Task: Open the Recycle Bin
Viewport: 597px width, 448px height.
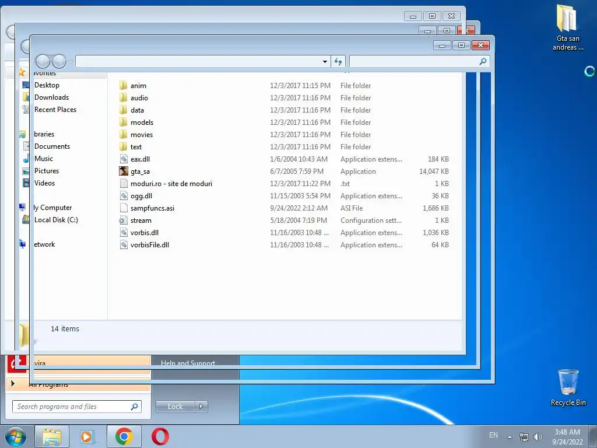Action: (568, 387)
